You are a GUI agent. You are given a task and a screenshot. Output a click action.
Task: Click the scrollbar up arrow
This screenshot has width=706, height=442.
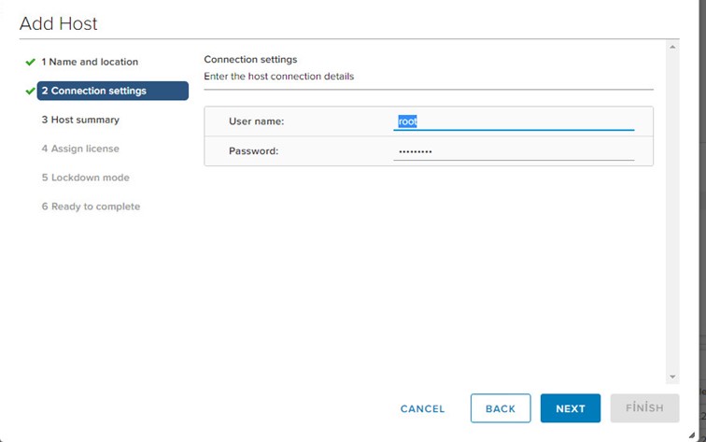click(x=672, y=47)
